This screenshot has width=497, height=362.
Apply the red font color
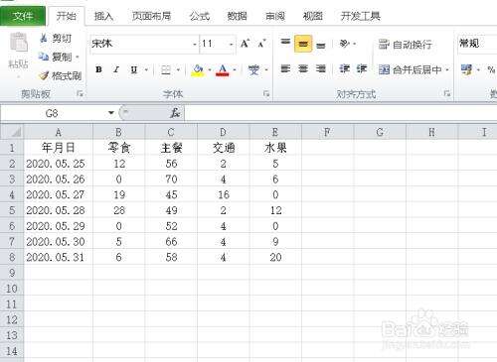point(223,70)
